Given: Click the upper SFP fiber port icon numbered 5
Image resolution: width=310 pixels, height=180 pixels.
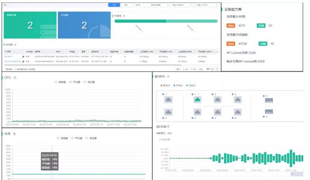Looking at the screenshot, I should (x=269, y=100).
